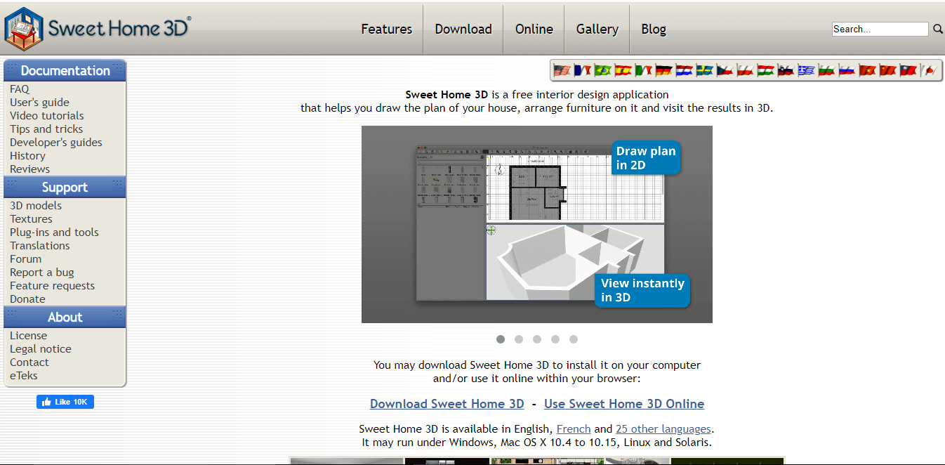Select the second slideshow dot

519,339
